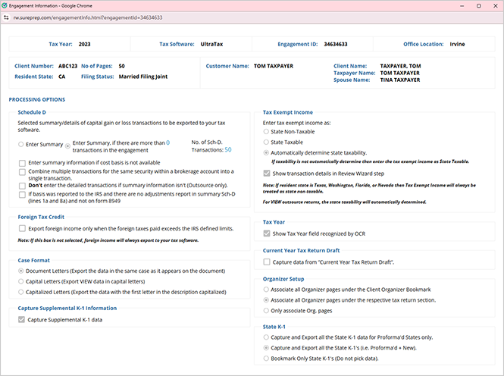This screenshot has height=376, width=504.
Task: Select the Document Letters case format
Action: (21, 271)
